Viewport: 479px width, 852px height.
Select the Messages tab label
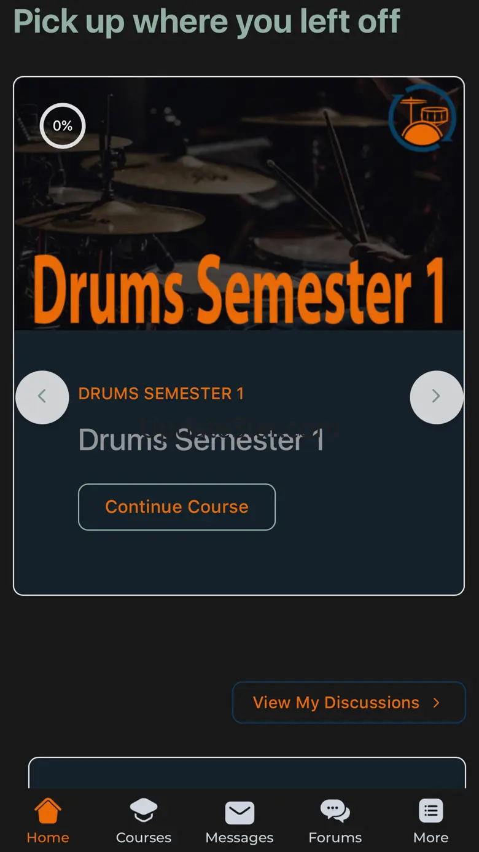(x=240, y=838)
